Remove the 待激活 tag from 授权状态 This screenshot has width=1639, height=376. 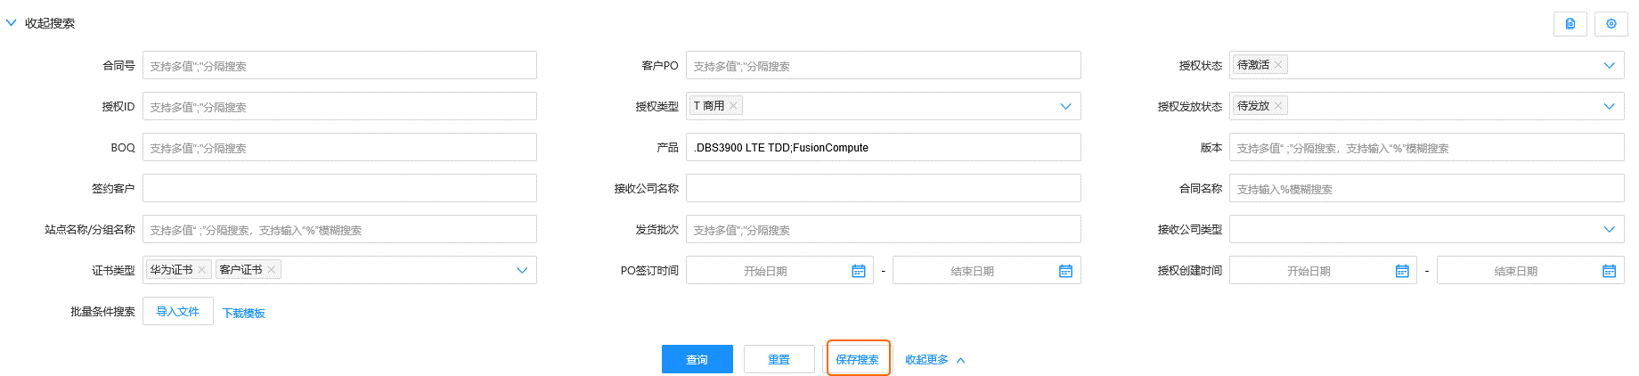[x=1278, y=65]
